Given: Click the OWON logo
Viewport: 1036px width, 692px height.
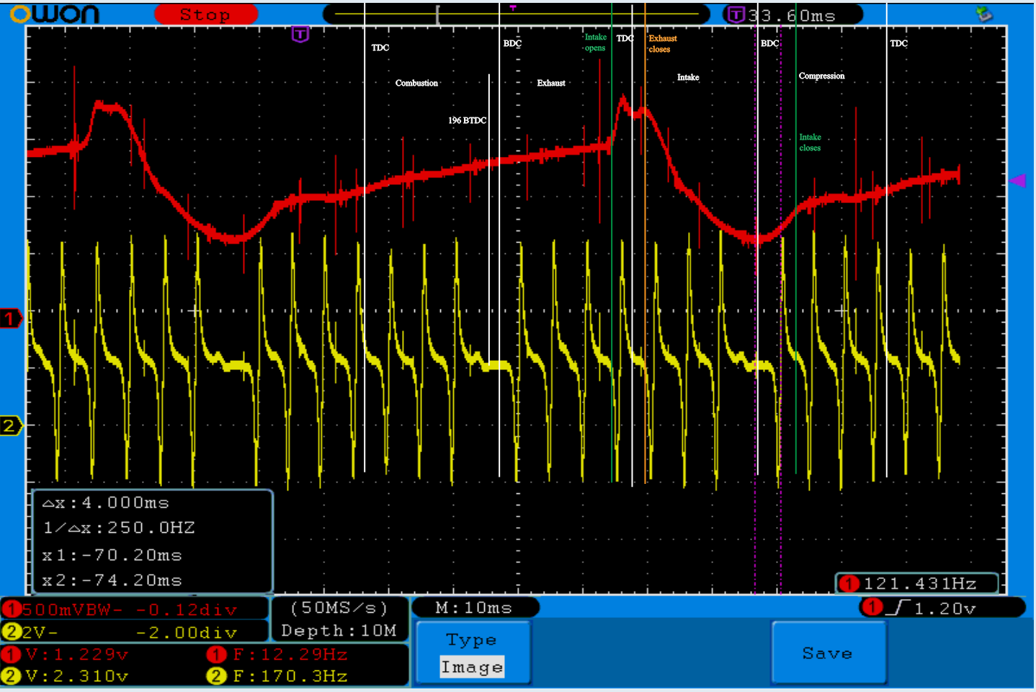Looking at the screenshot, I should (54, 14).
